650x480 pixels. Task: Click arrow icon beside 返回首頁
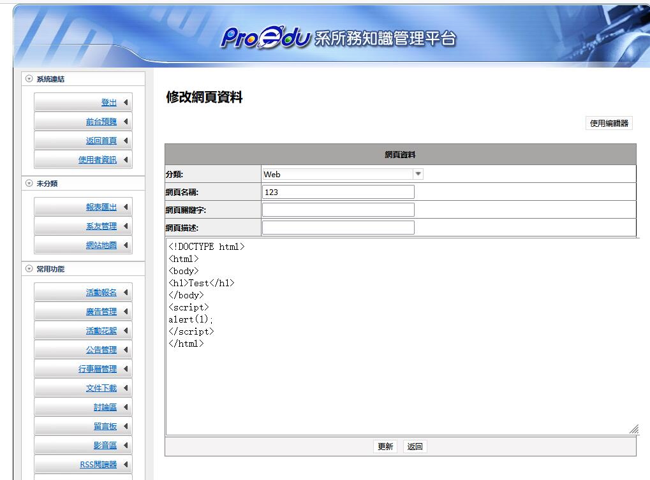(x=126, y=141)
